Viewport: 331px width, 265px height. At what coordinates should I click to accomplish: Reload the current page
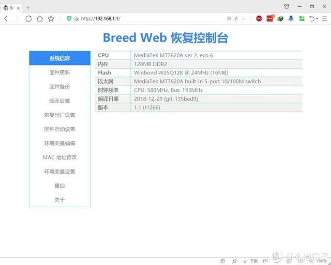pos(29,19)
